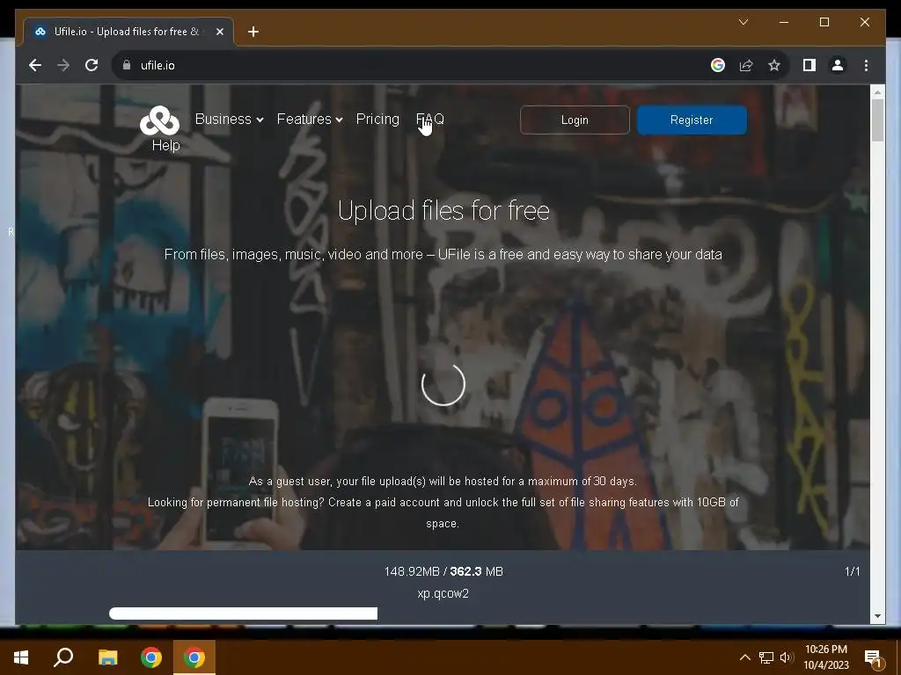Open the Google icon in address bar
Image resolution: width=901 pixels, height=675 pixels.
pos(718,65)
